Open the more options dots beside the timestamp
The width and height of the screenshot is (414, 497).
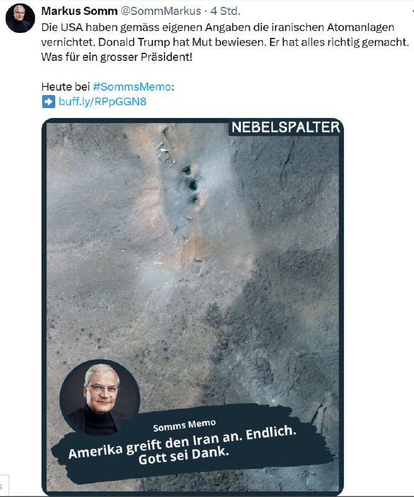click(412, 11)
